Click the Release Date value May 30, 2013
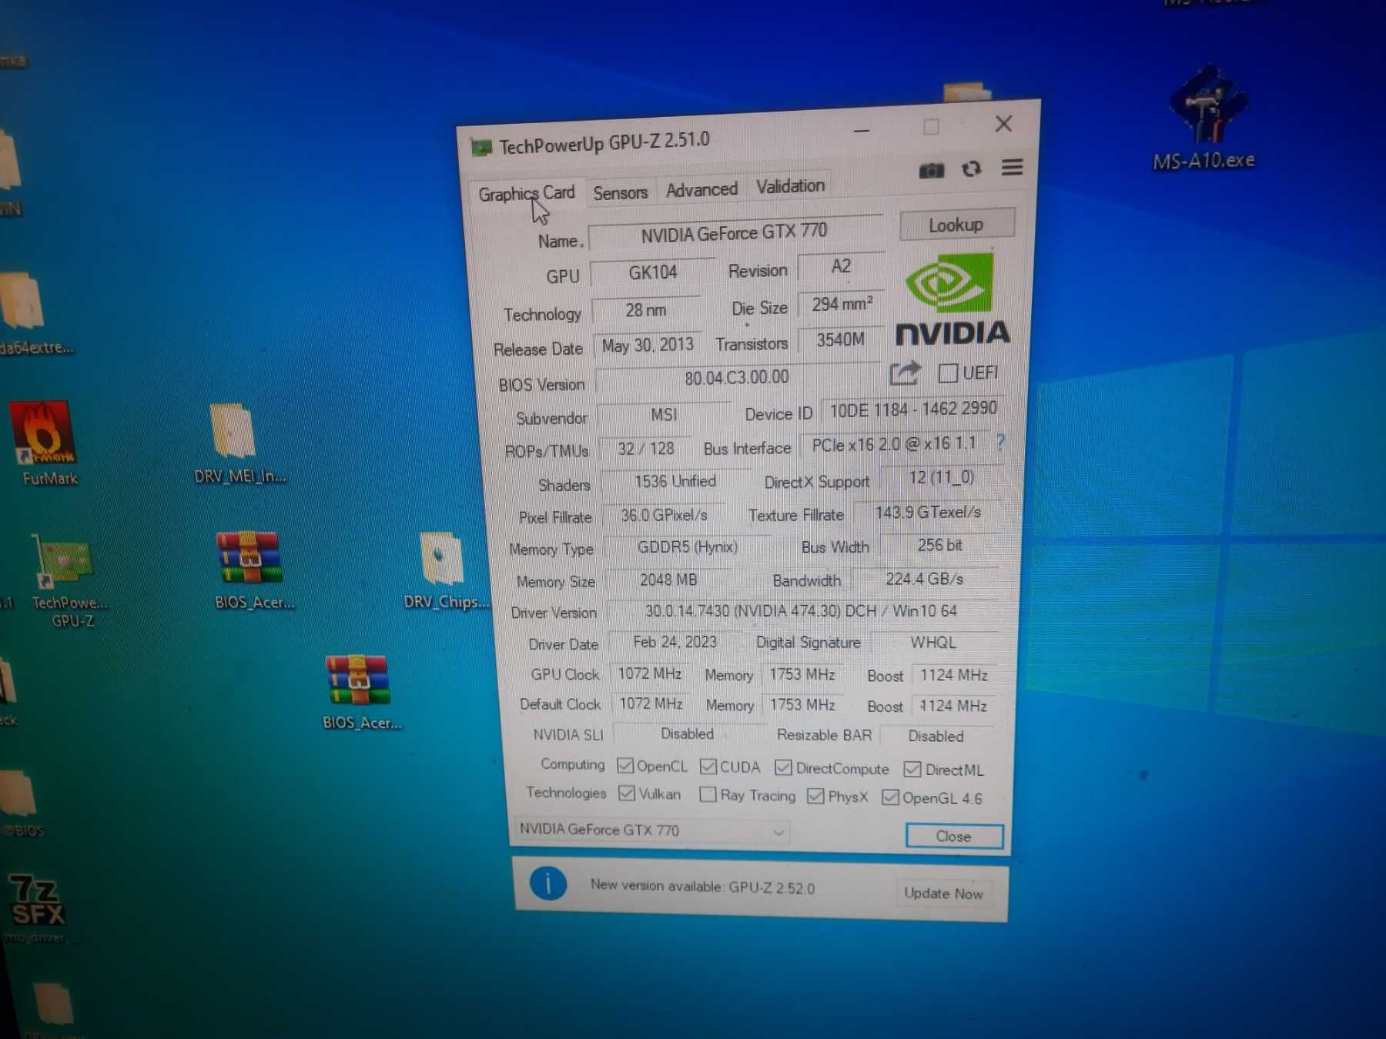1386x1039 pixels. (648, 345)
